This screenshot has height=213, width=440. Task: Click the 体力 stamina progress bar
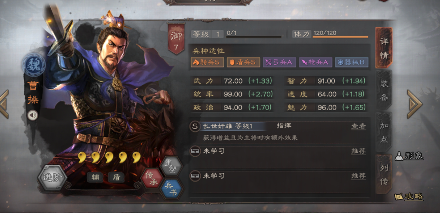coord(340,37)
